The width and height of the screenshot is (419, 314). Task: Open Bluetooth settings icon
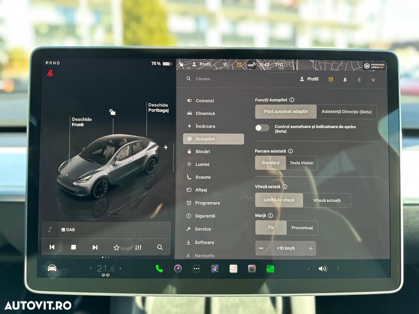[x=359, y=80]
